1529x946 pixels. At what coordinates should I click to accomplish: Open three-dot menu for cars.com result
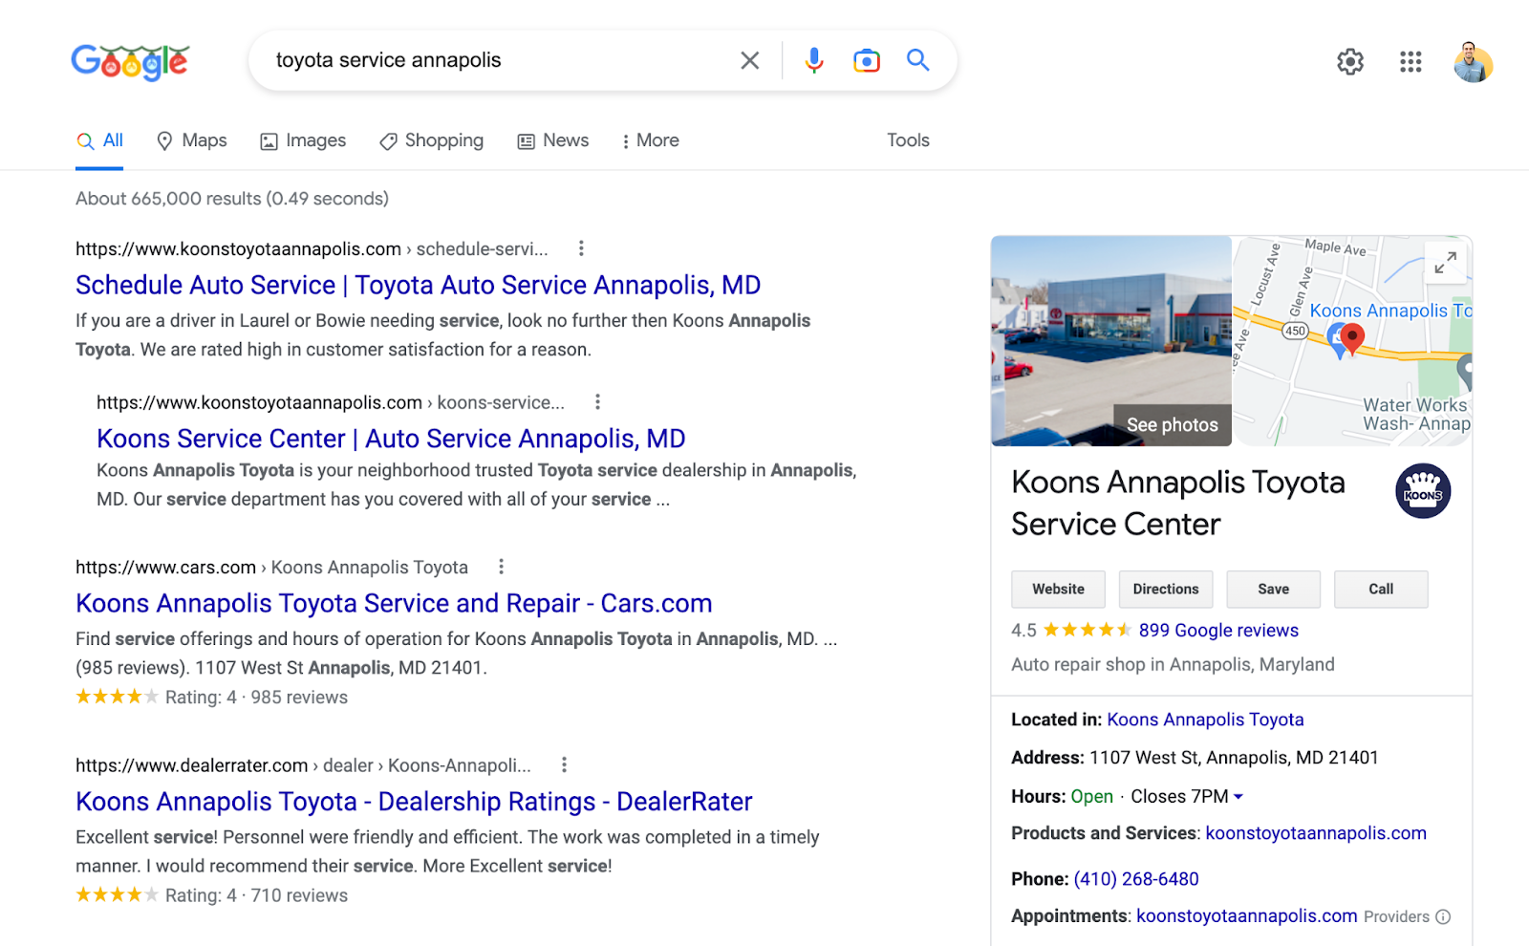click(x=501, y=567)
